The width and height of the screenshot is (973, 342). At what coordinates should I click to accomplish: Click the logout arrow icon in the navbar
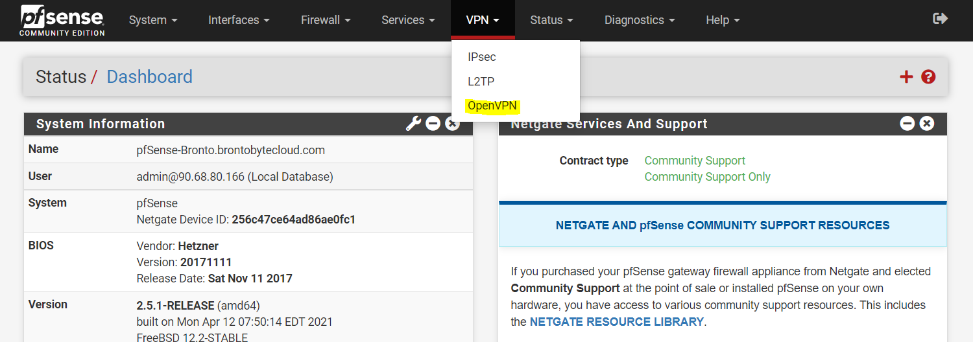tap(940, 19)
